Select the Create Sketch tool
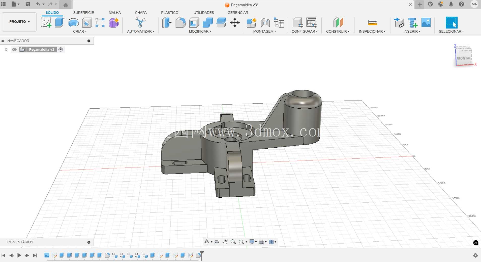 point(46,23)
